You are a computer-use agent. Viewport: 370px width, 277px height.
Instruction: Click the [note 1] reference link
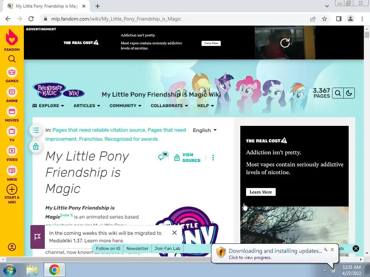66,215
